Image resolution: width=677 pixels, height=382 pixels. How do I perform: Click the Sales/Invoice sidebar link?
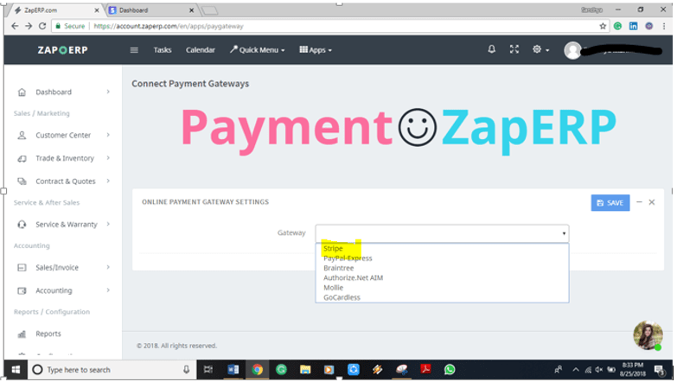point(57,268)
